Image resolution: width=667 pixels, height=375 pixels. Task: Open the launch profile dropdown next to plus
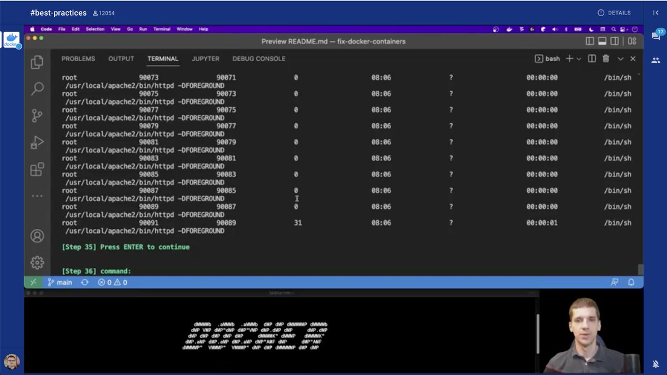tap(579, 58)
